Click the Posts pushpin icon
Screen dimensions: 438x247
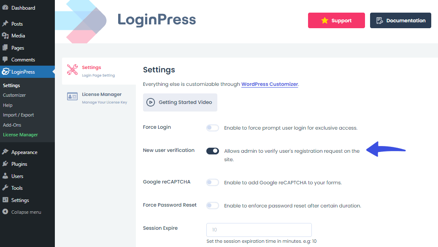[5, 24]
